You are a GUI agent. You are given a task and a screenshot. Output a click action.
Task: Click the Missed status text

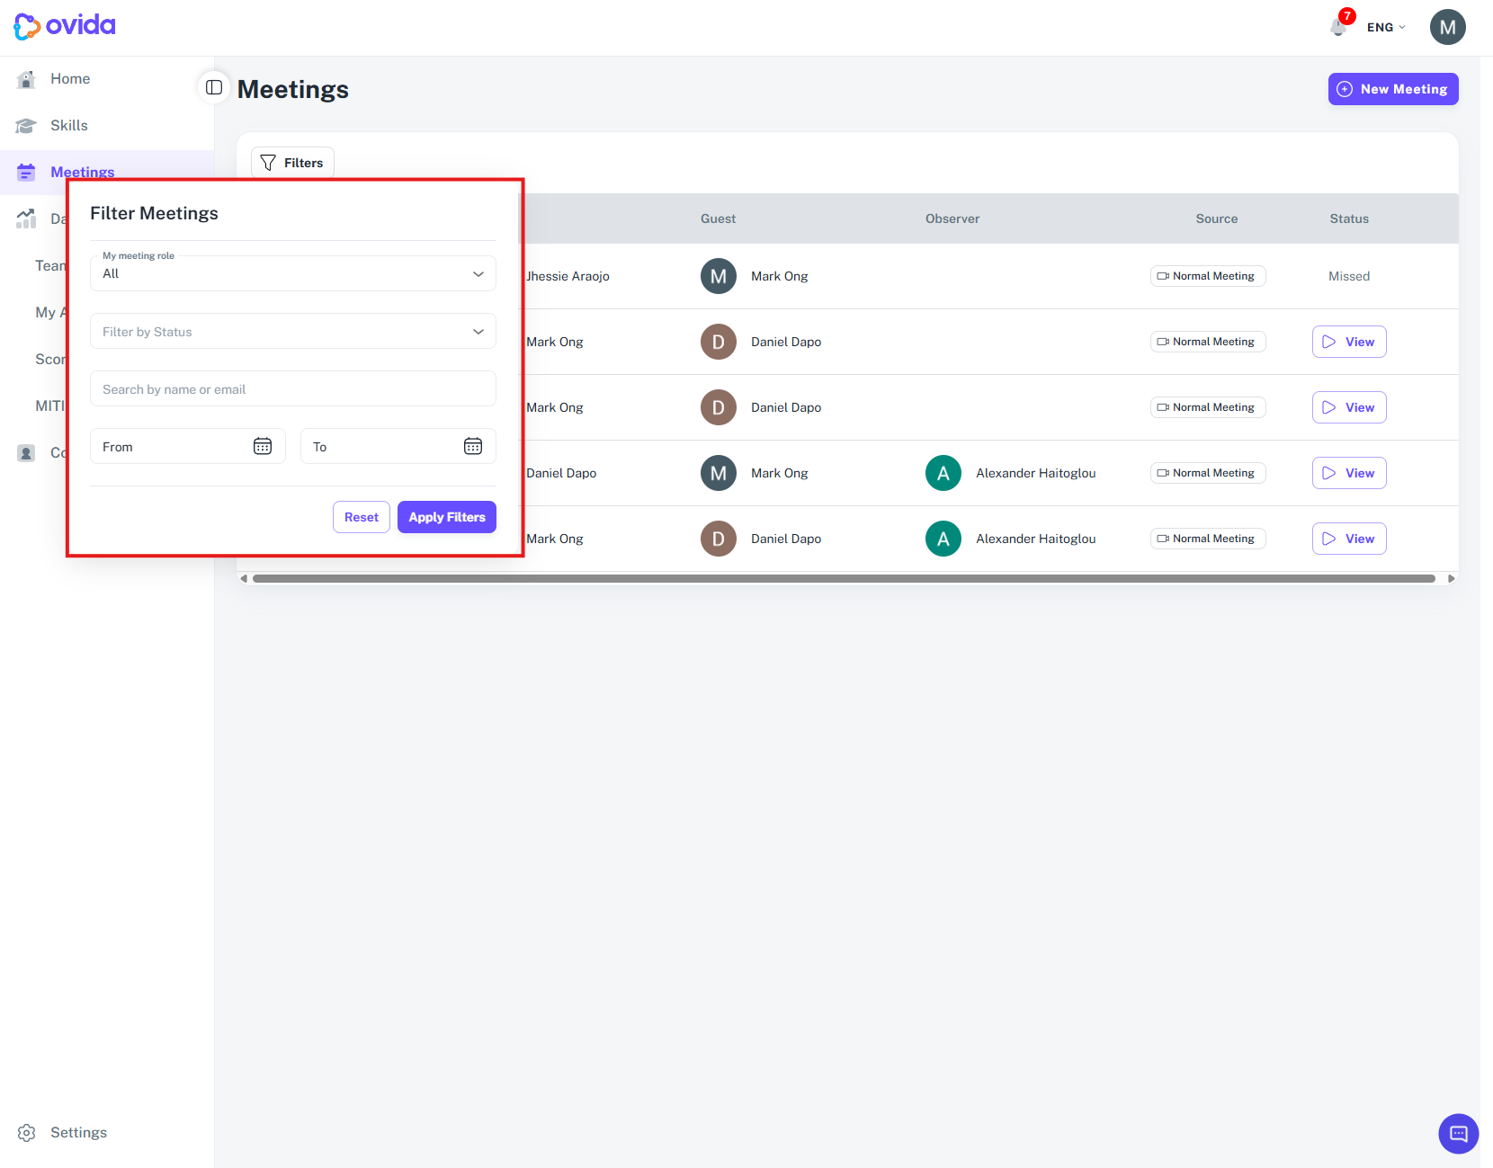click(x=1349, y=276)
